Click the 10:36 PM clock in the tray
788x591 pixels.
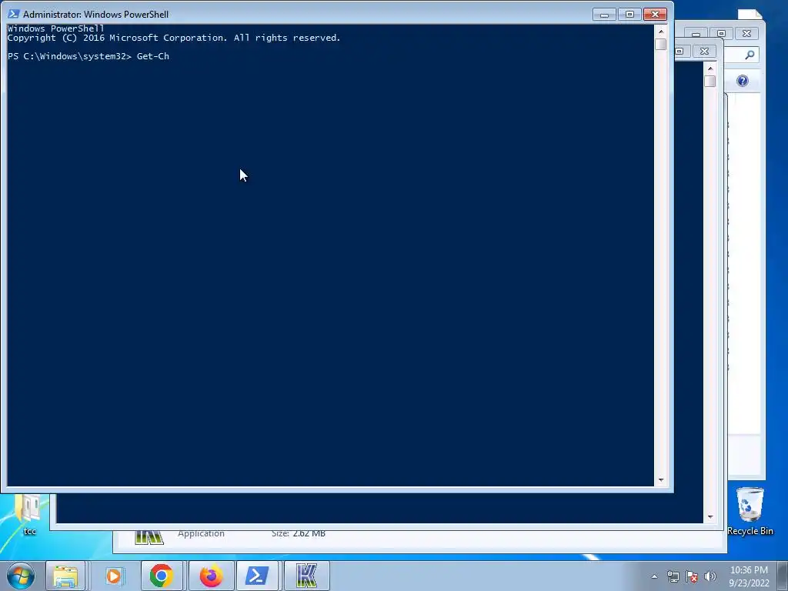(749, 570)
